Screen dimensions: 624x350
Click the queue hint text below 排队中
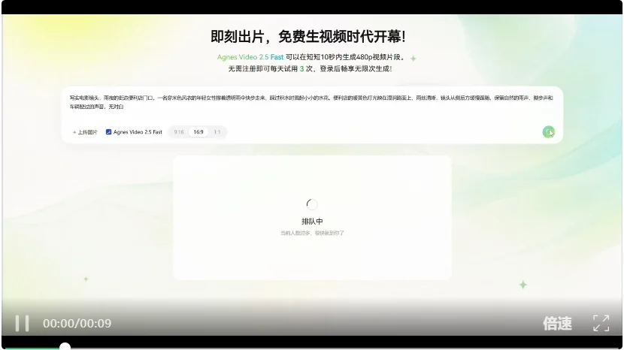coord(312,233)
